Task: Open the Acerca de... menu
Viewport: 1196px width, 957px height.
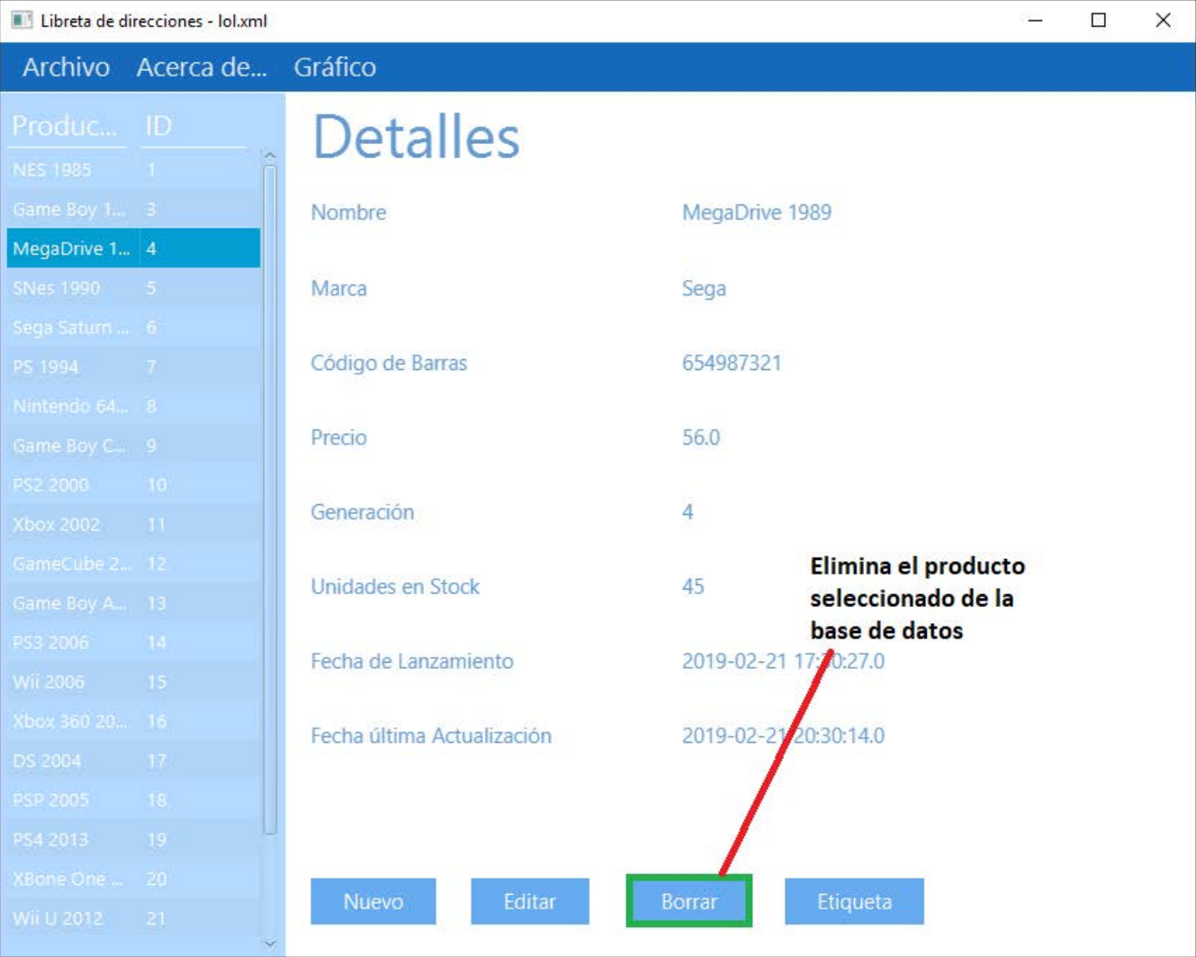Action: click(x=202, y=68)
